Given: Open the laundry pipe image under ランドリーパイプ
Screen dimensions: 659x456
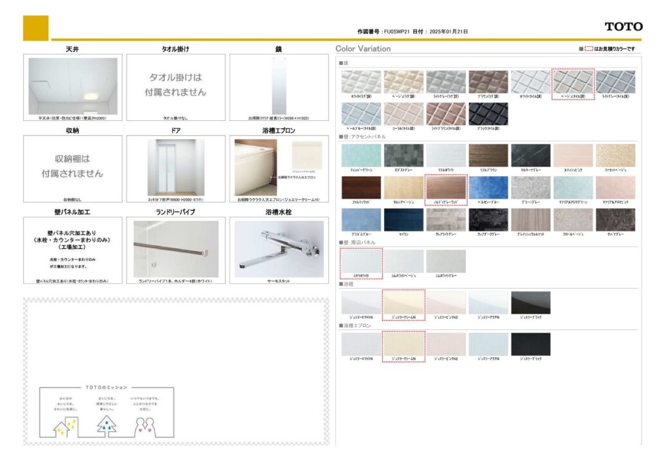Looking at the screenshot, I should click(176, 250).
